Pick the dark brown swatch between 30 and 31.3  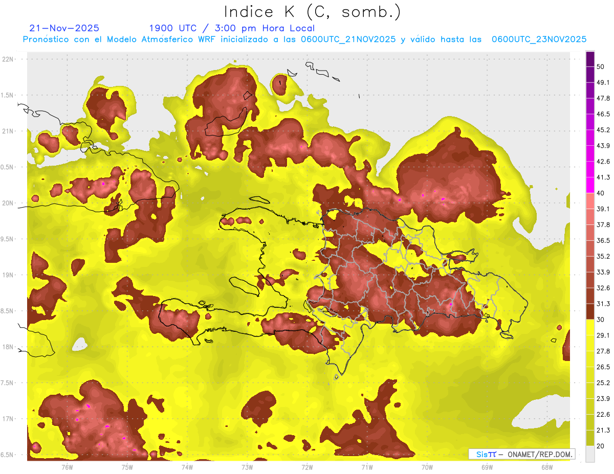(x=590, y=311)
